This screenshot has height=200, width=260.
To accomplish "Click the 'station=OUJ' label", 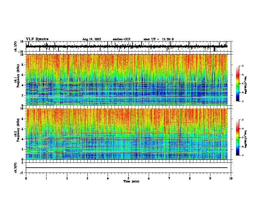I will tap(121, 39).
